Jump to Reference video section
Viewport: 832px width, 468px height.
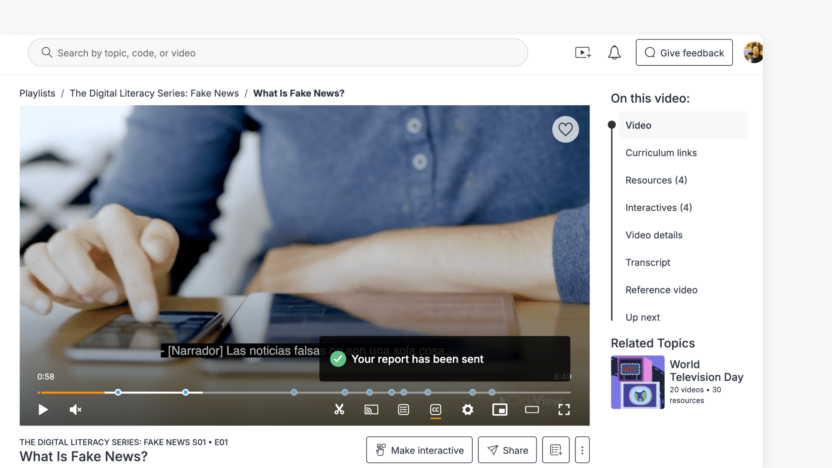tap(661, 290)
